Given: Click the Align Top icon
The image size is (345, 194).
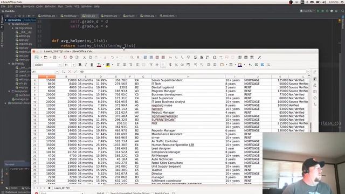Looking at the screenshot, I should 151,65.
